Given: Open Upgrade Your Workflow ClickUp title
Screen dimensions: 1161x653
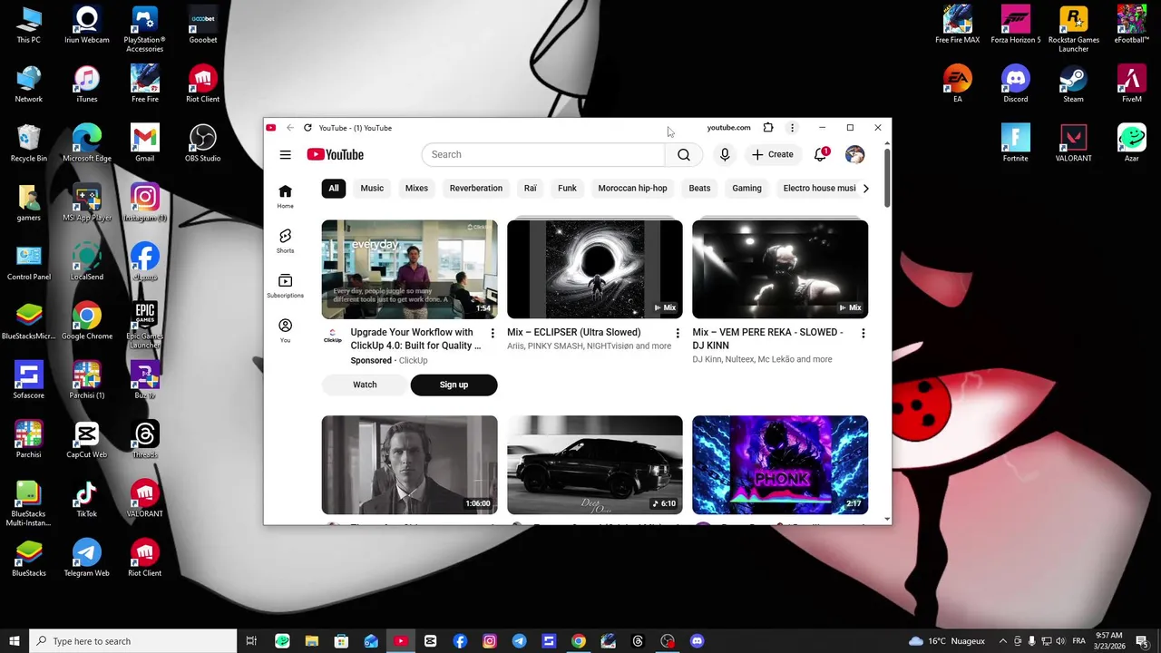Looking at the screenshot, I should pos(415,339).
